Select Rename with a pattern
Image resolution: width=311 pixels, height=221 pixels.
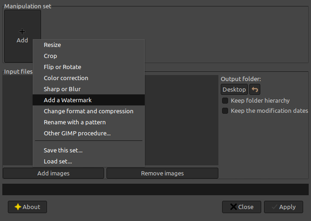pyautogui.click(x=88, y=122)
